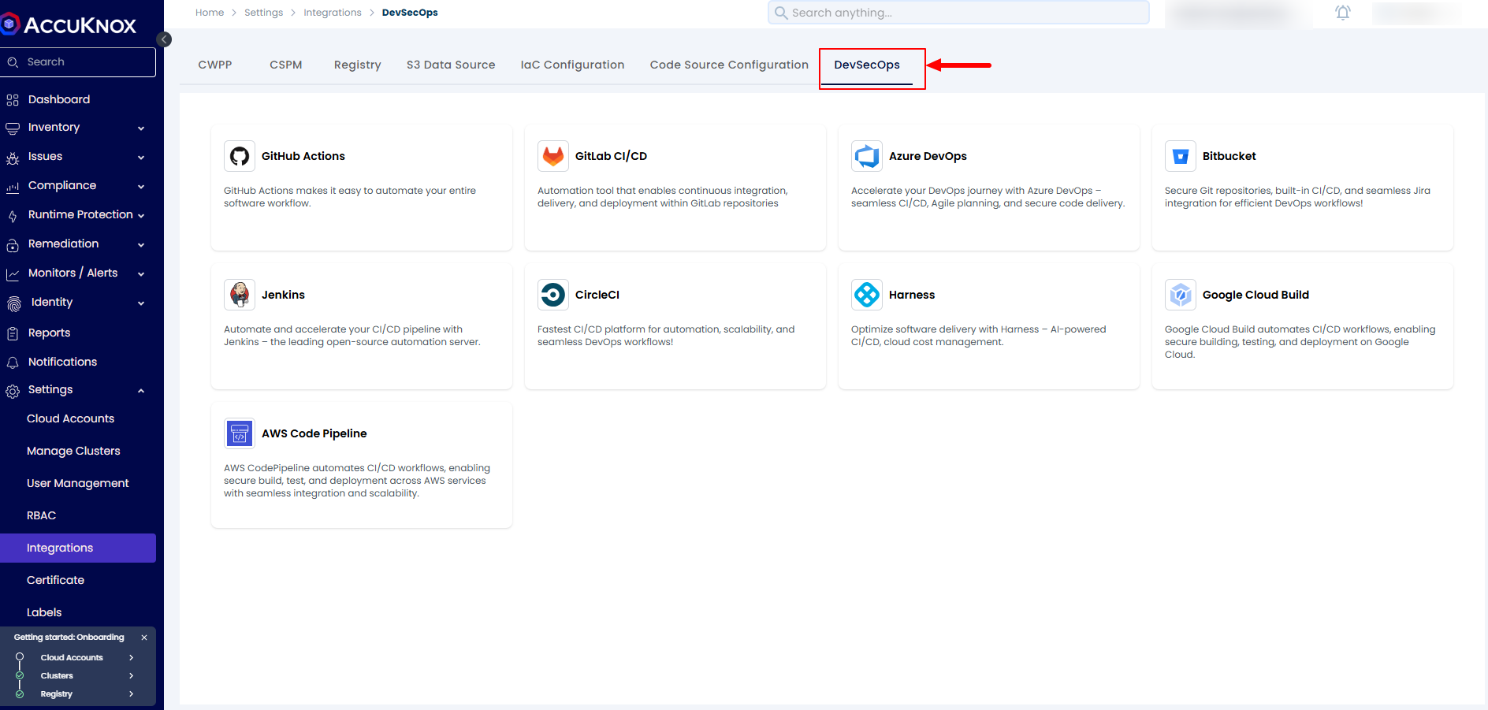Open the Bitbucket card title

coord(1229,156)
